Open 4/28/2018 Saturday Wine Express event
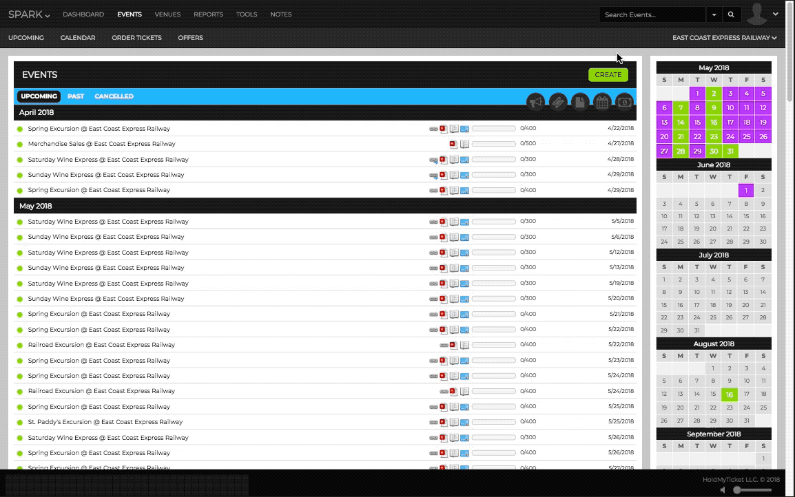The image size is (795, 497). [108, 160]
